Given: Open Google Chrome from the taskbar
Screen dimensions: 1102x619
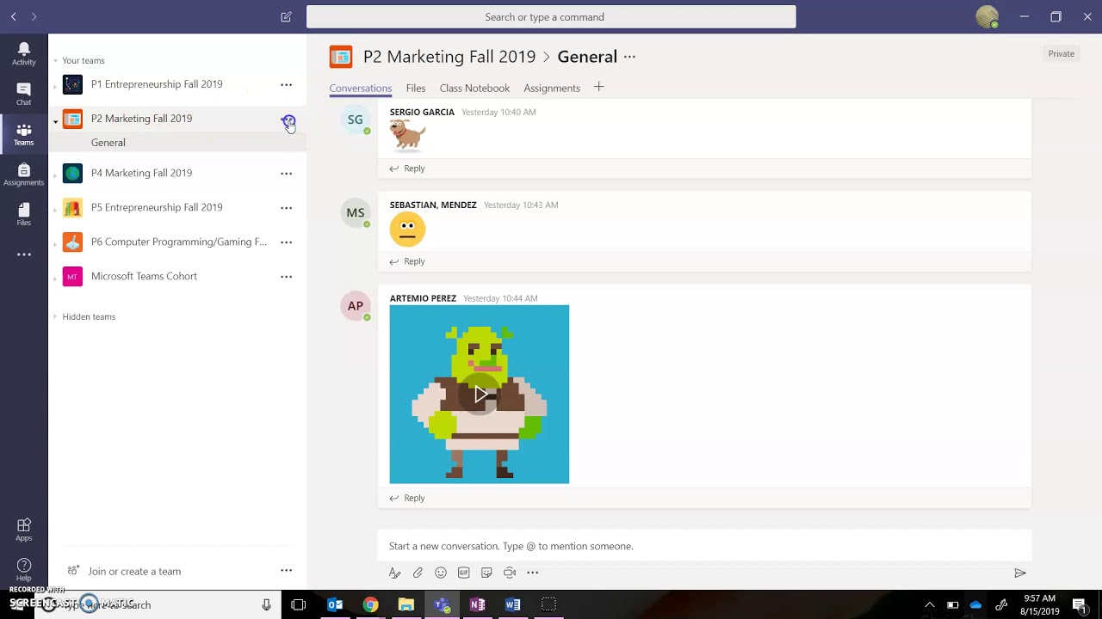Looking at the screenshot, I should click(370, 604).
